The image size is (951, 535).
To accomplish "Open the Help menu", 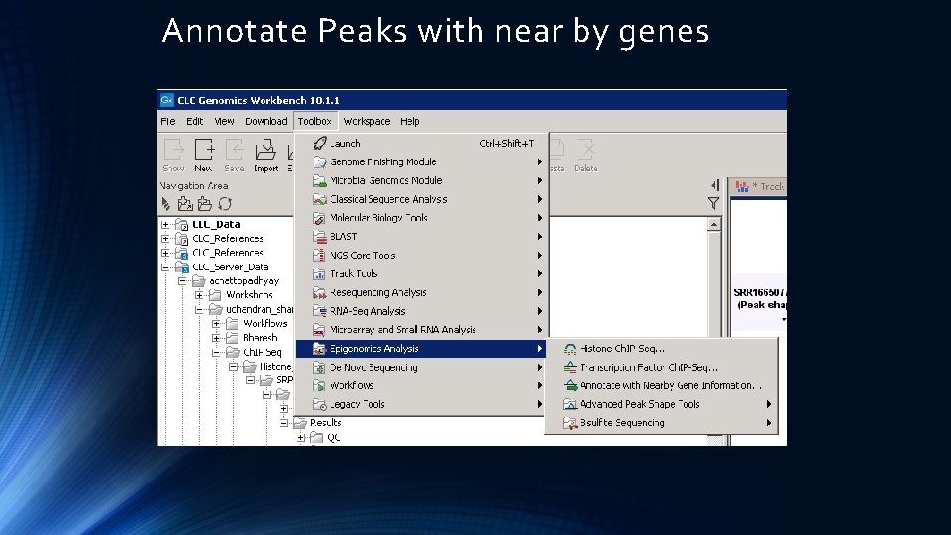I will coord(410,121).
